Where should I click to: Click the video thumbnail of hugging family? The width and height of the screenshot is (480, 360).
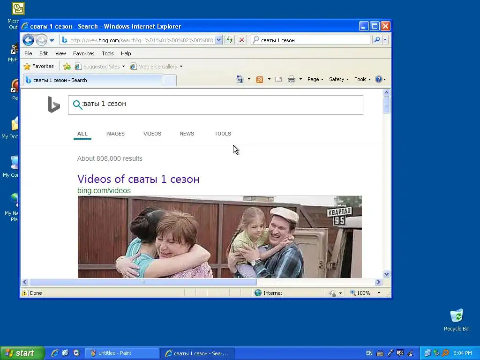(219, 237)
